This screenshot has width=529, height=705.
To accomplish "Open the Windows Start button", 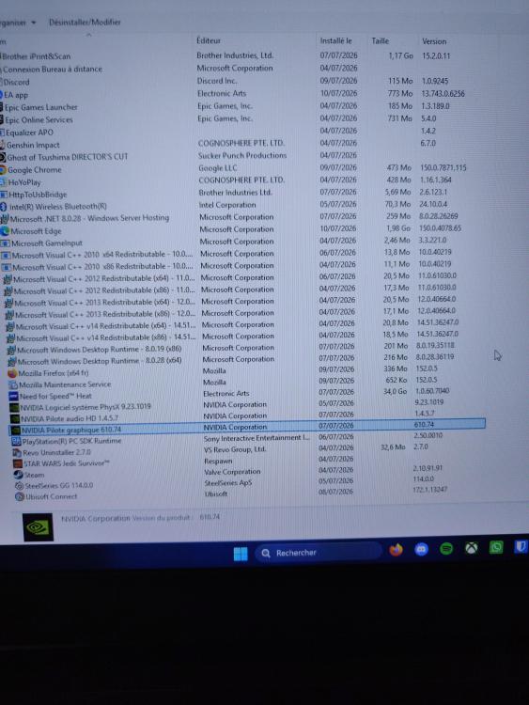I will coord(241,554).
